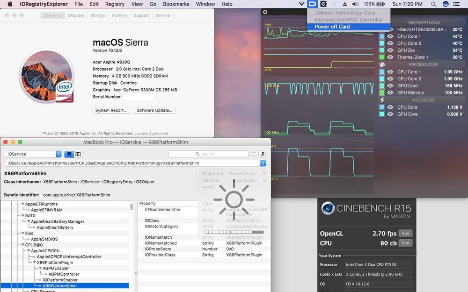Click the ExpressCard icon in menu bar

tap(312, 4)
